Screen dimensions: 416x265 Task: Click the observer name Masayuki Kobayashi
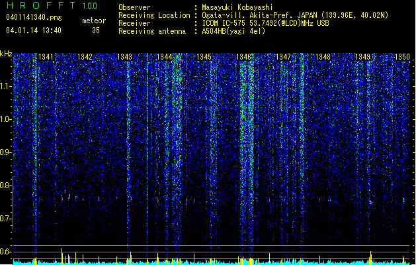tap(237, 7)
